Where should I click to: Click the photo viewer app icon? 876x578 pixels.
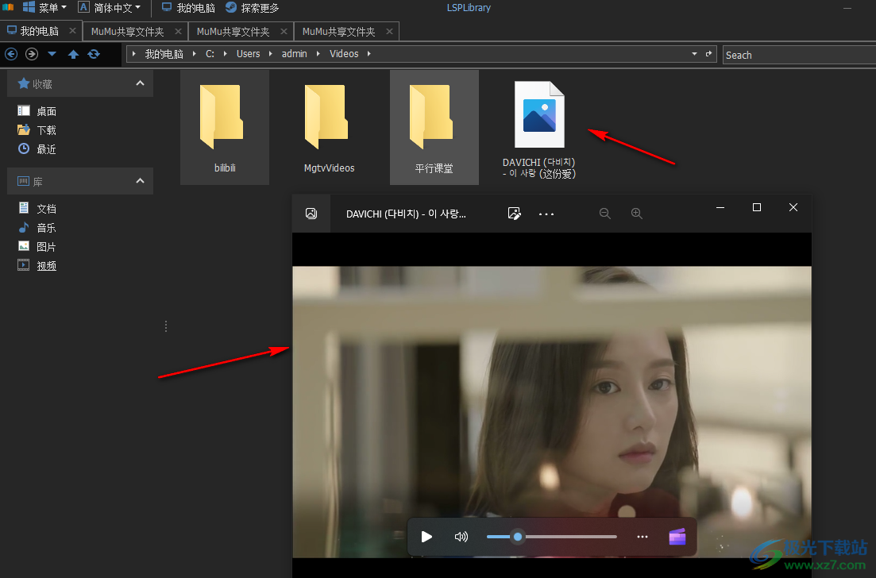tap(311, 214)
